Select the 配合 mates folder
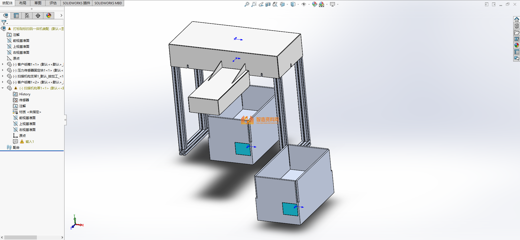Image resolution: width=520 pixels, height=240 pixels. click(16, 148)
